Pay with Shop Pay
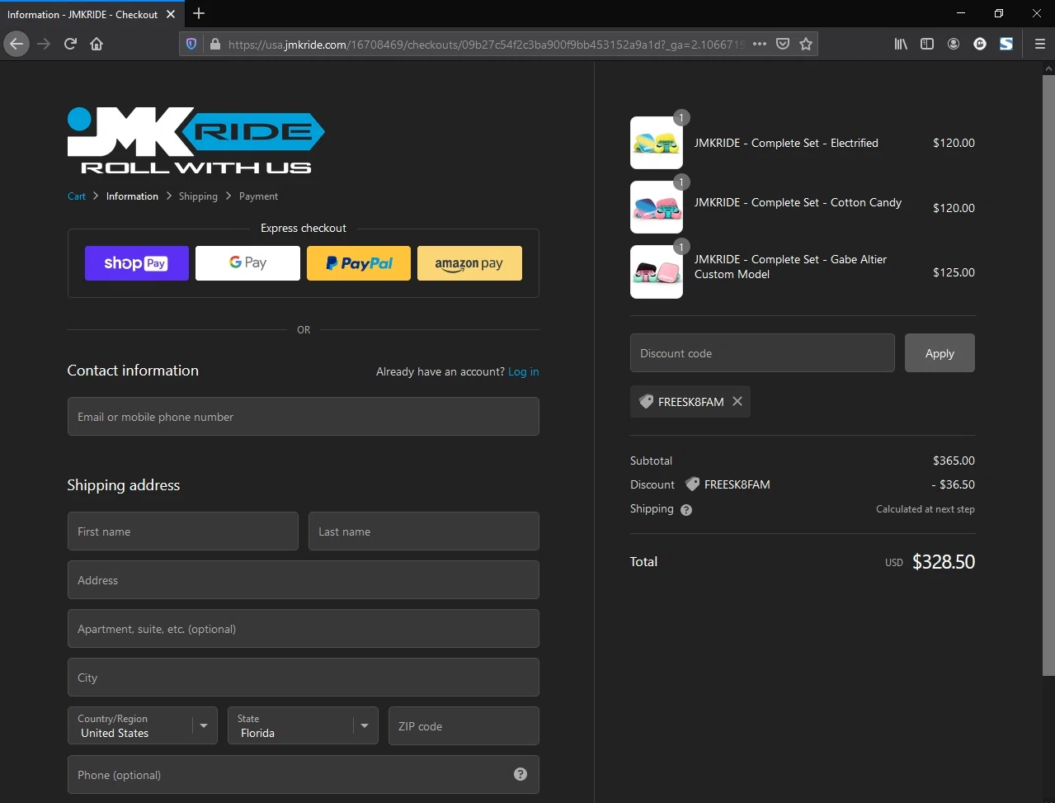Viewport: 1055px width, 803px height. 137,263
